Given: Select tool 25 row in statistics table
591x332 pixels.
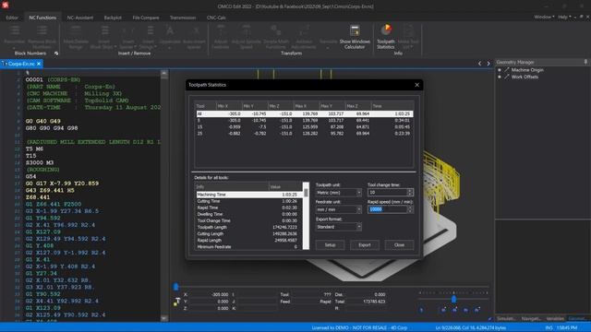Looking at the screenshot, I should [x=304, y=133].
